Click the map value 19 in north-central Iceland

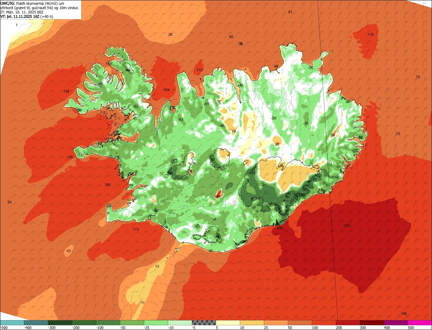(x=234, y=132)
